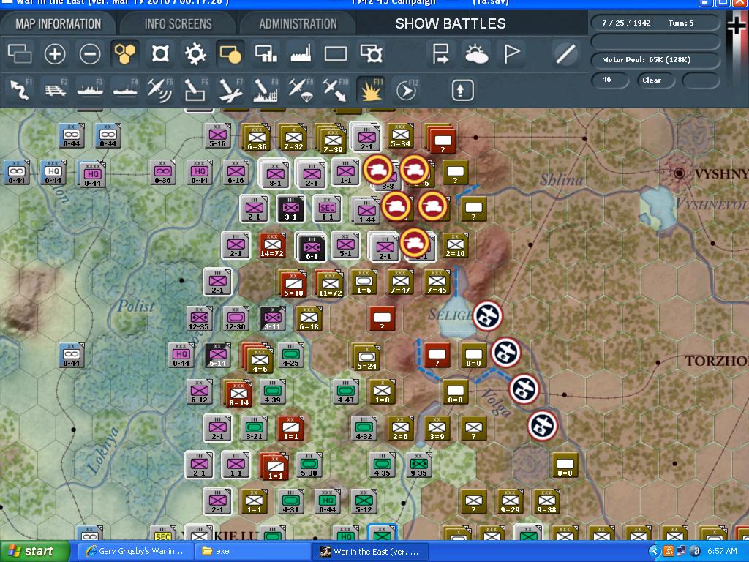
Task: Select the green 4-25 unit counter
Action: point(291,355)
